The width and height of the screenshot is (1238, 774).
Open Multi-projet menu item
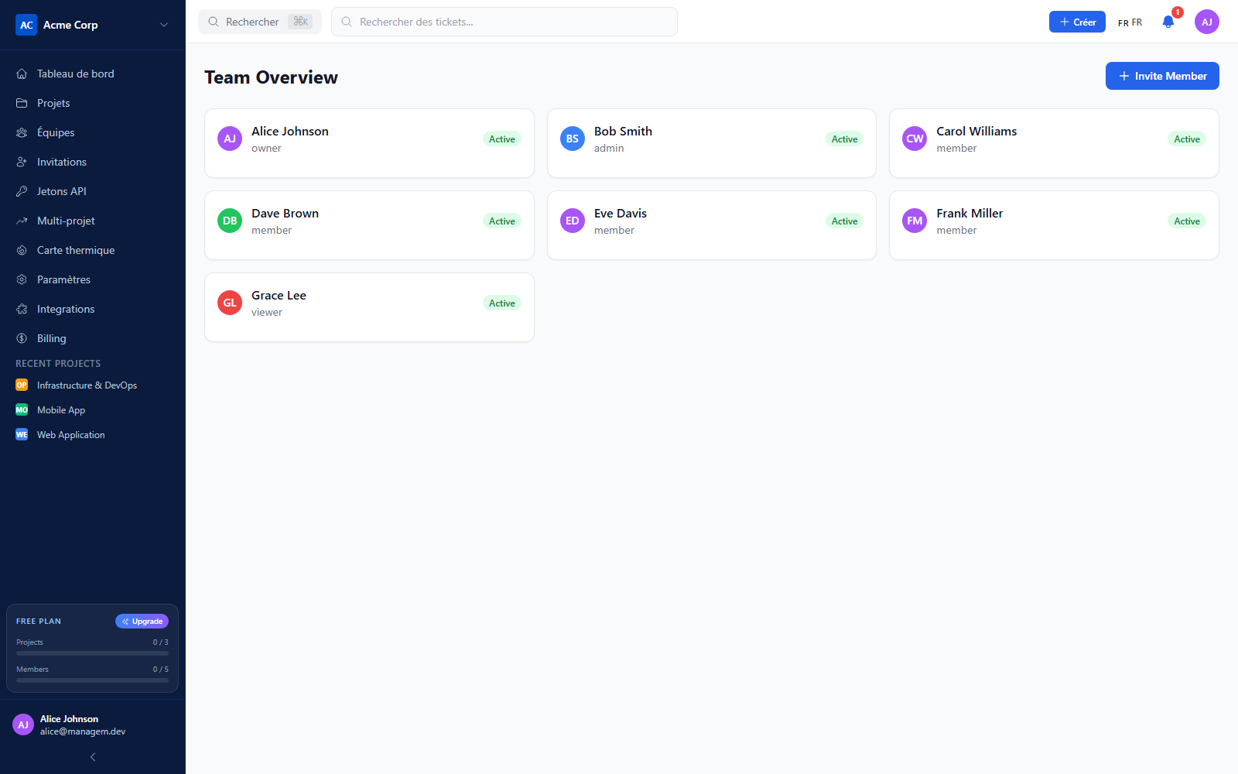click(x=93, y=221)
